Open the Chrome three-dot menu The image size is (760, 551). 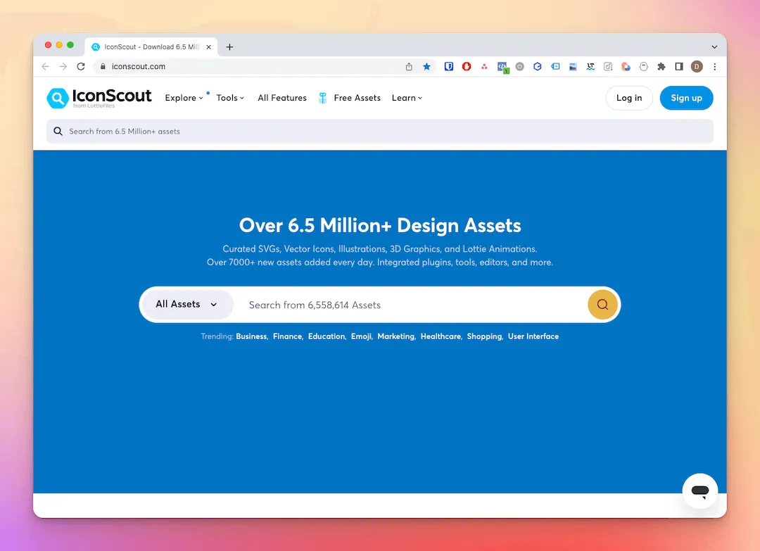click(x=714, y=66)
